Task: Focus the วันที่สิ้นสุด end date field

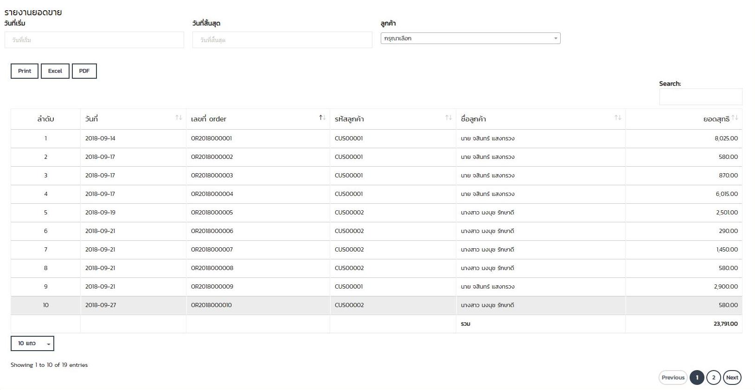Action: tap(282, 40)
